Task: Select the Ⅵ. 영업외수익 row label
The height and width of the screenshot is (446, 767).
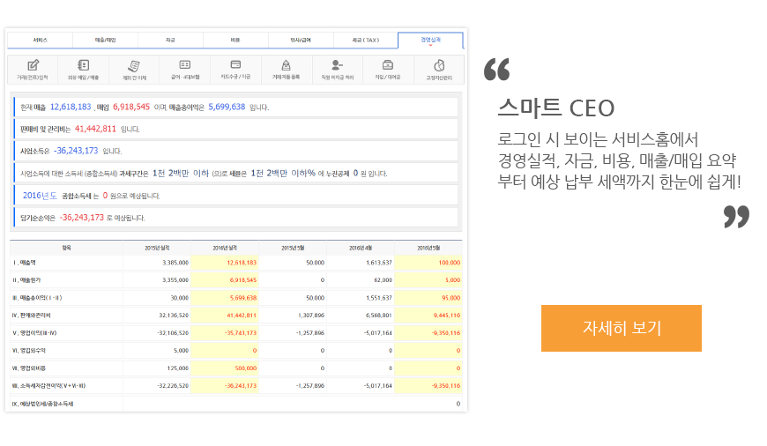Action: (x=29, y=351)
